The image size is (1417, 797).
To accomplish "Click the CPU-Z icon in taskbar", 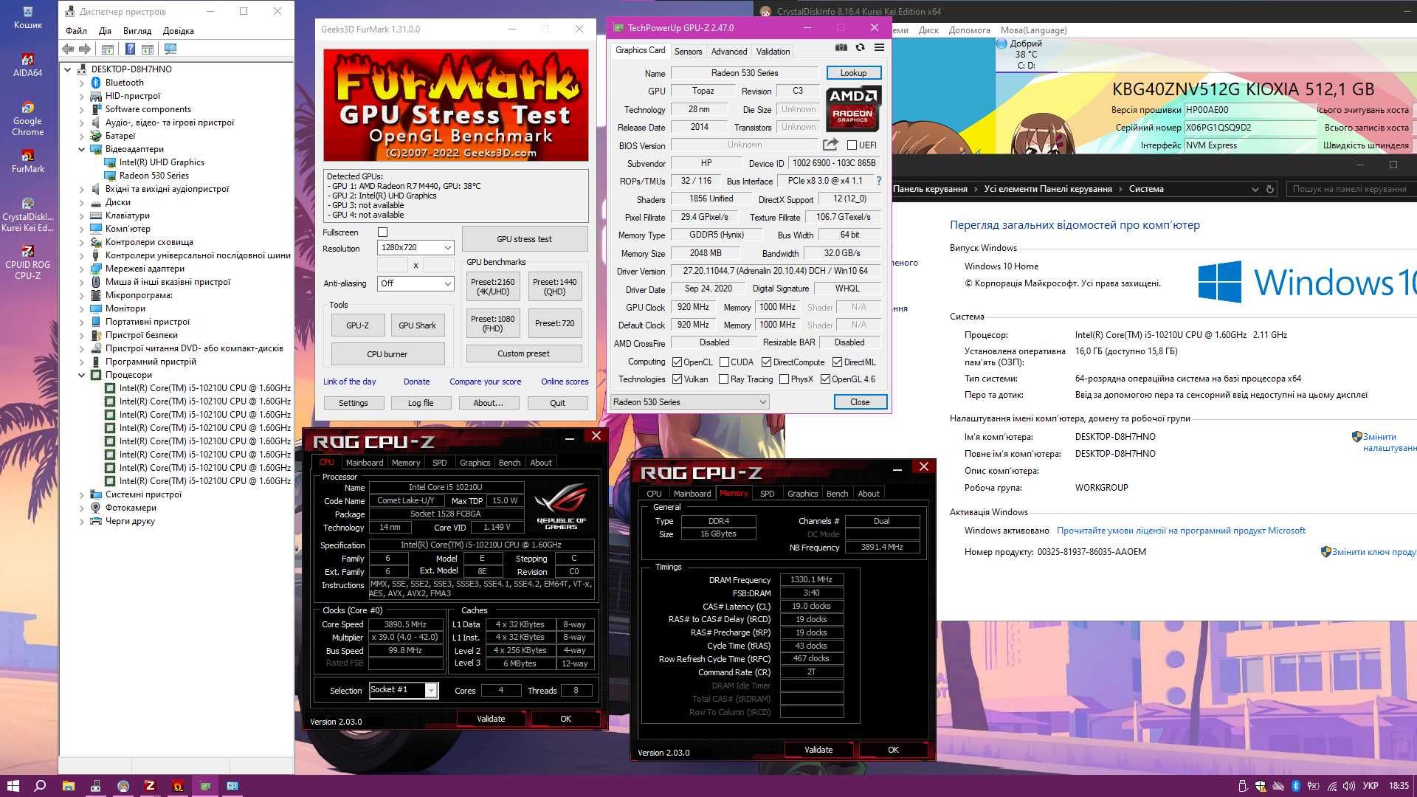I will pos(149,785).
